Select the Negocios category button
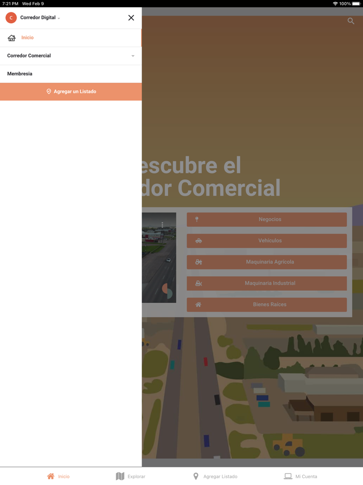 click(267, 219)
